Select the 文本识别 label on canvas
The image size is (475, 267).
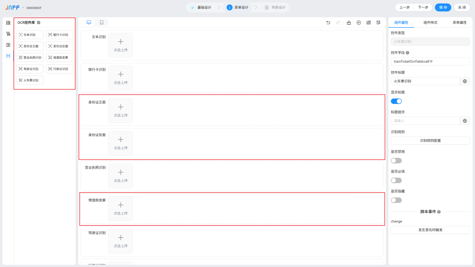pos(99,37)
